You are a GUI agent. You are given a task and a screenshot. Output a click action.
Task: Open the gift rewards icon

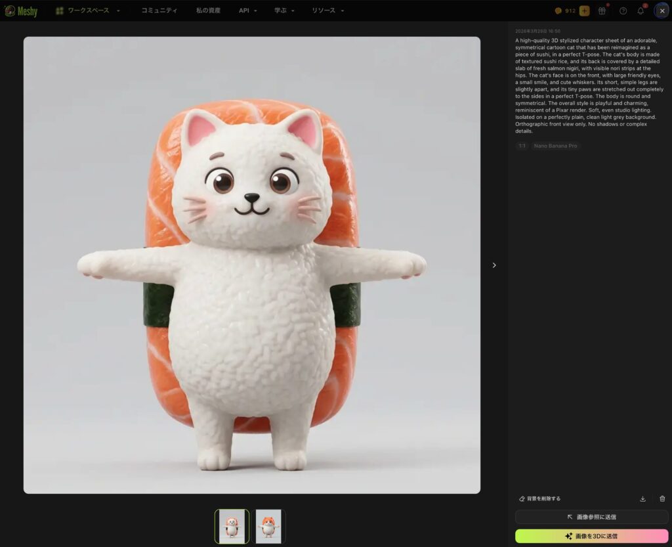[x=602, y=11]
